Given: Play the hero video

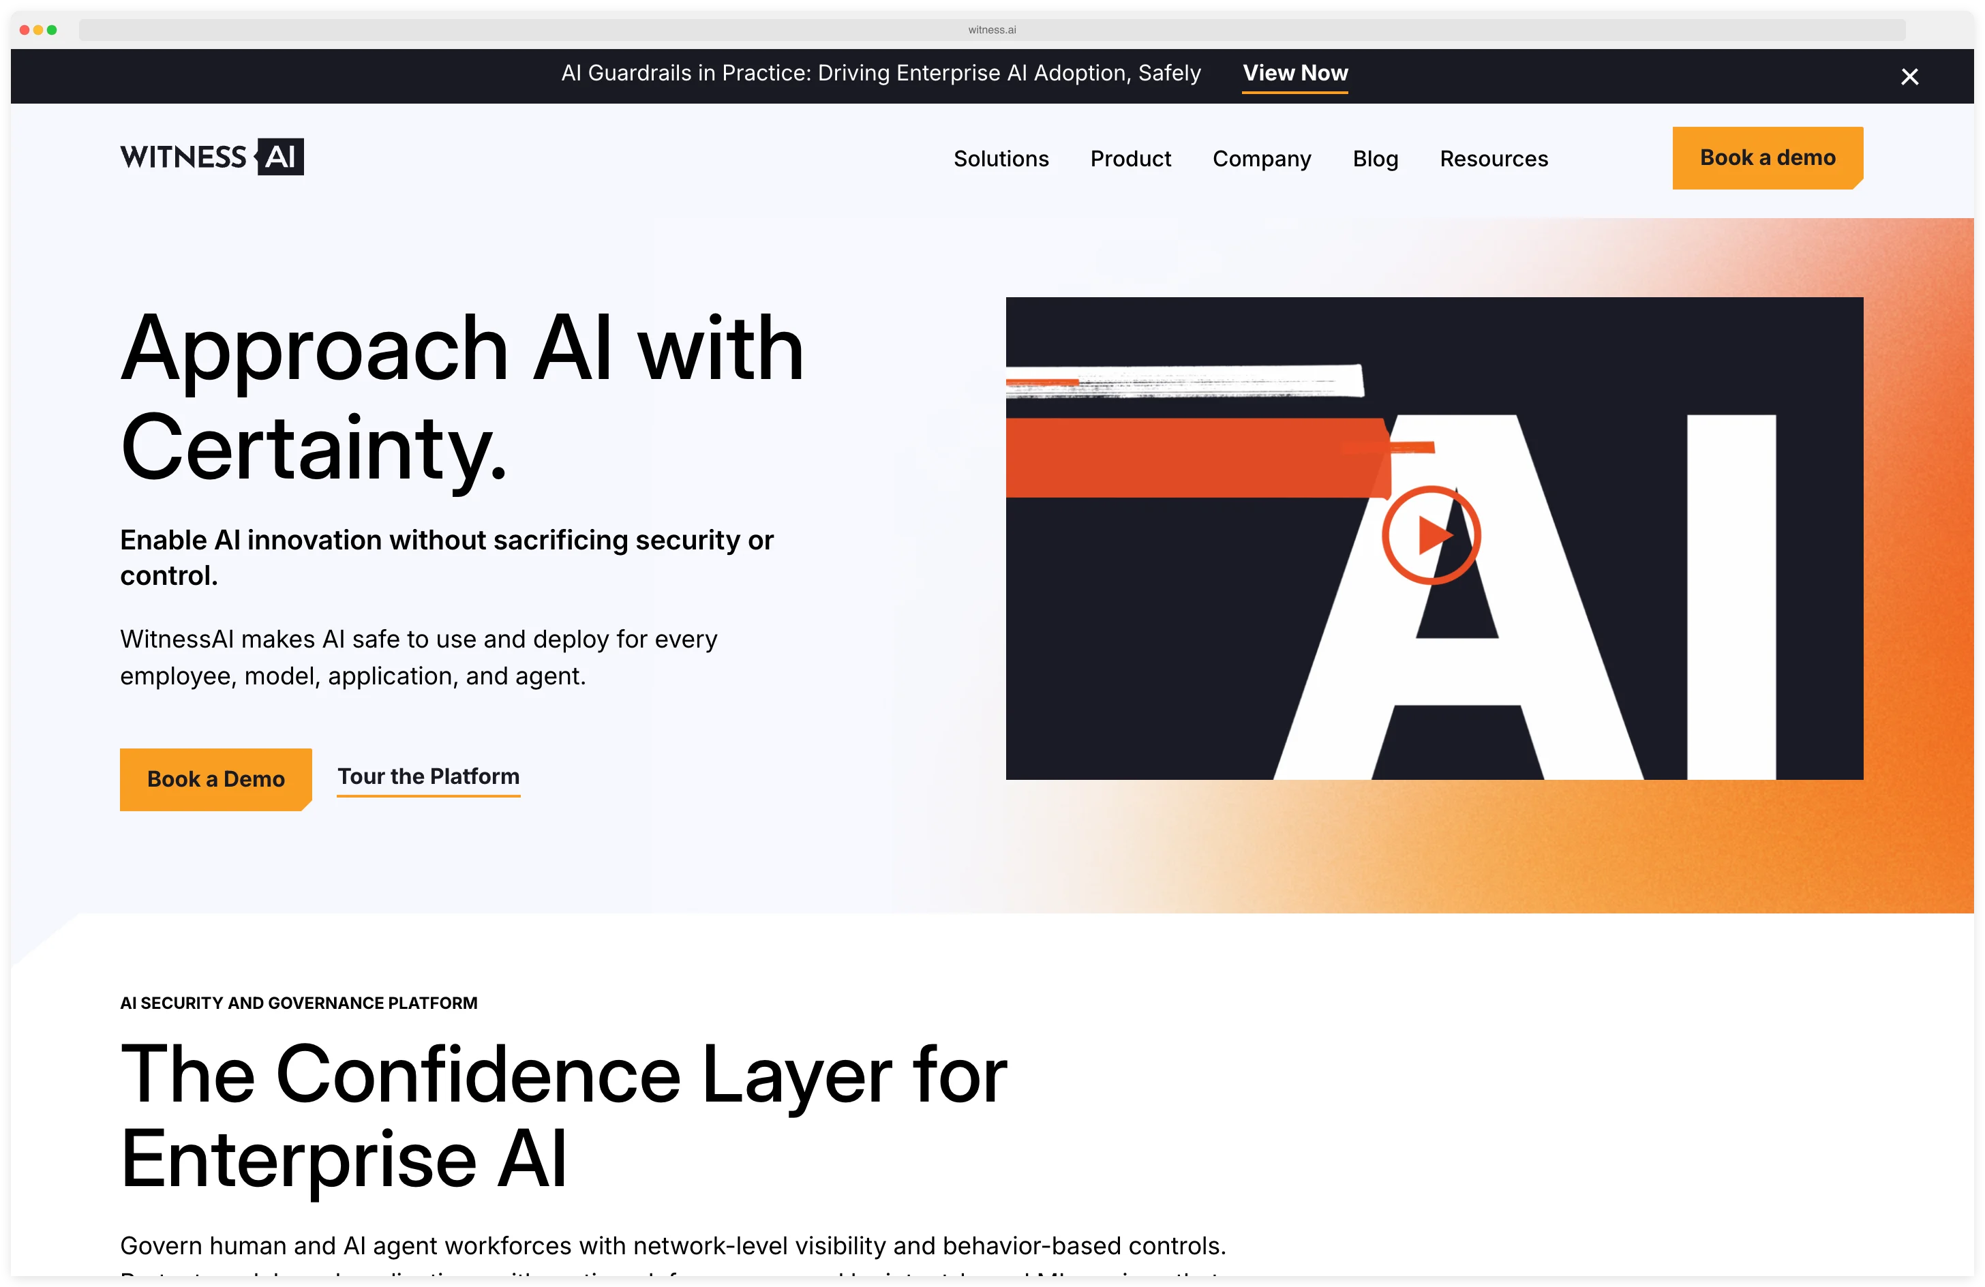Looking at the screenshot, I should click(1431, 534).
